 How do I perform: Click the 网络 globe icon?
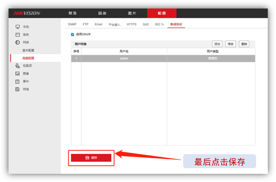17,42
